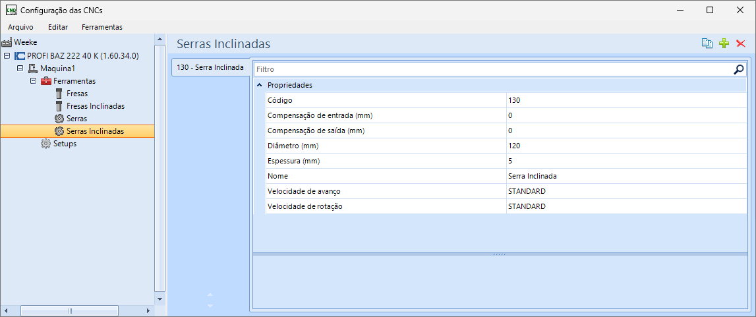Click the Serras Inclinadas saw blade icon
Viewport: 756px width, 317px height.
[x=59, y=131]
